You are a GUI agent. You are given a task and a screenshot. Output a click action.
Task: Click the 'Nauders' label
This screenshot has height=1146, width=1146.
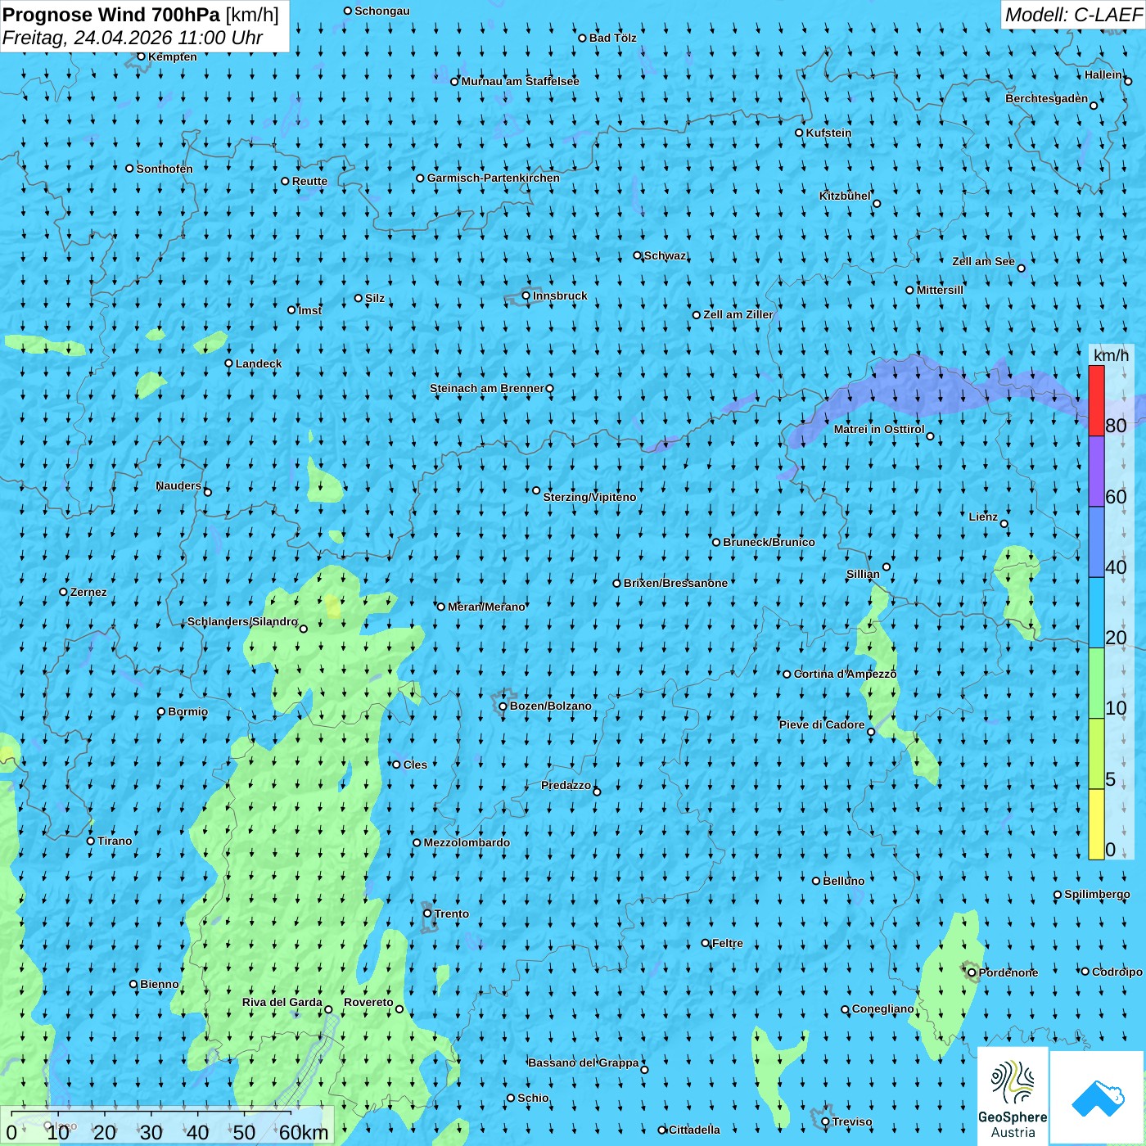178,485
